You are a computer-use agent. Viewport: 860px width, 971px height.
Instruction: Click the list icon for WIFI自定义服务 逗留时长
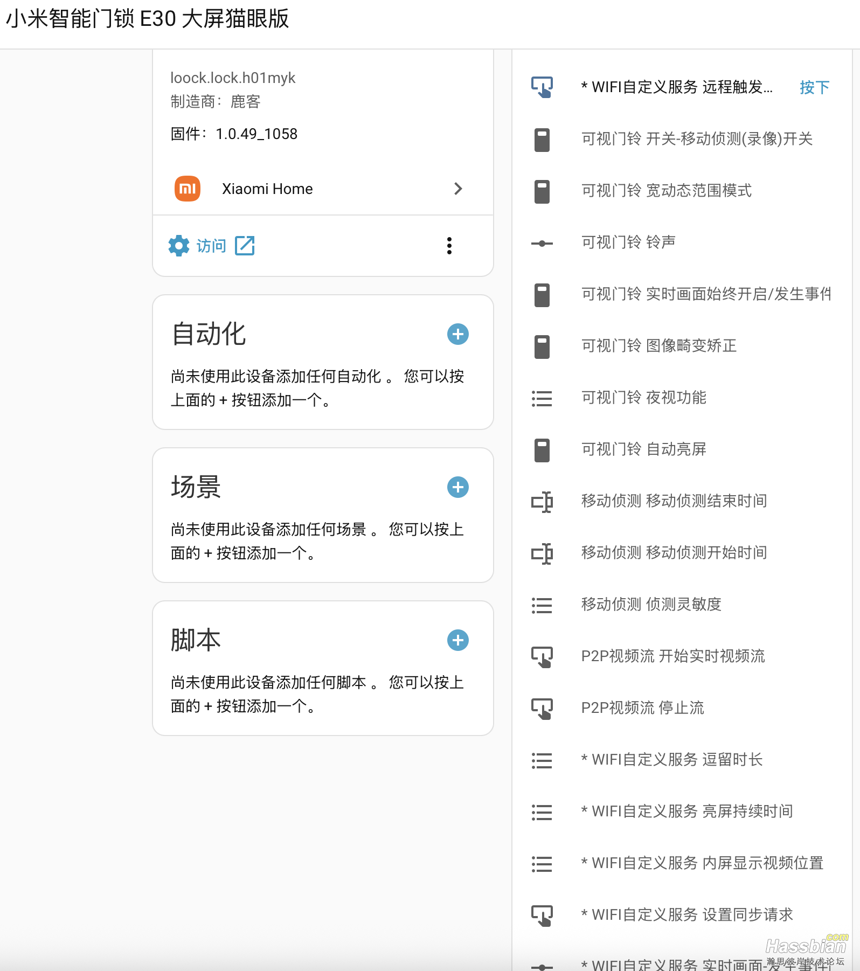pyautogui.click(x=542, y=760)
